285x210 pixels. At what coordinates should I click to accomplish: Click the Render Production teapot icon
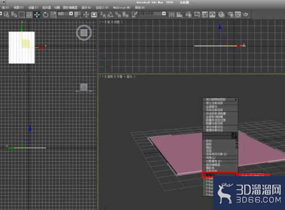point(246,15)
